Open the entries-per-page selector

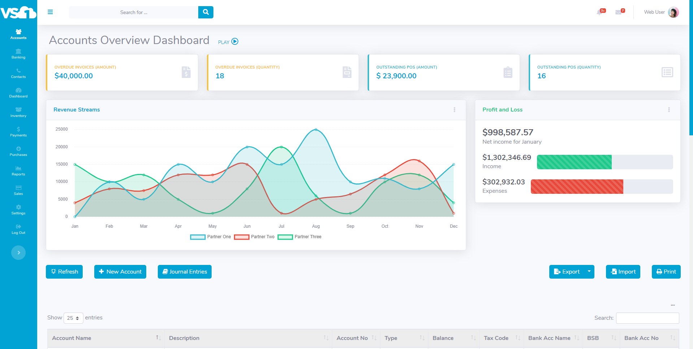coord(73,318)
